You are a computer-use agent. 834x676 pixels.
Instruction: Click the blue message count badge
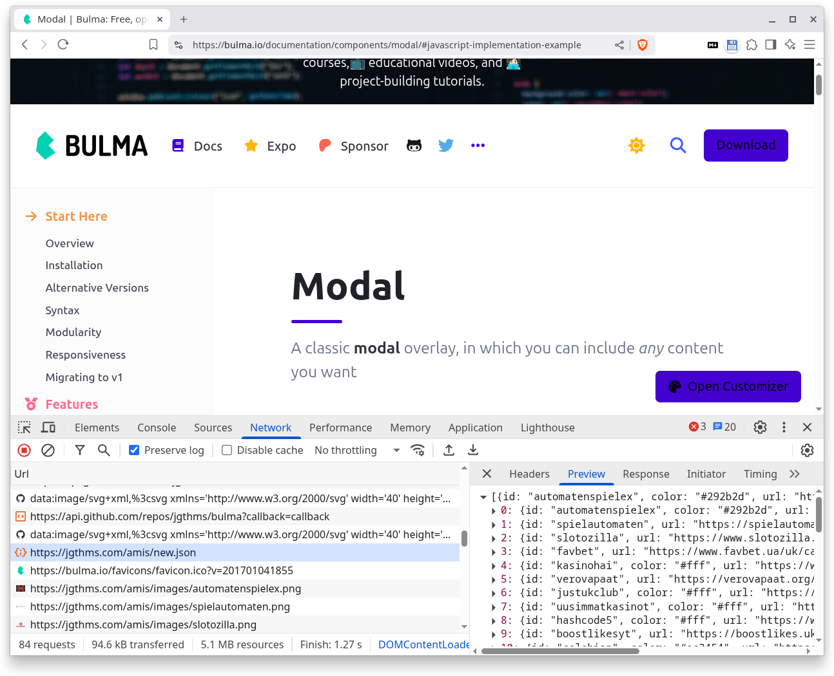(x=724, y=427)
